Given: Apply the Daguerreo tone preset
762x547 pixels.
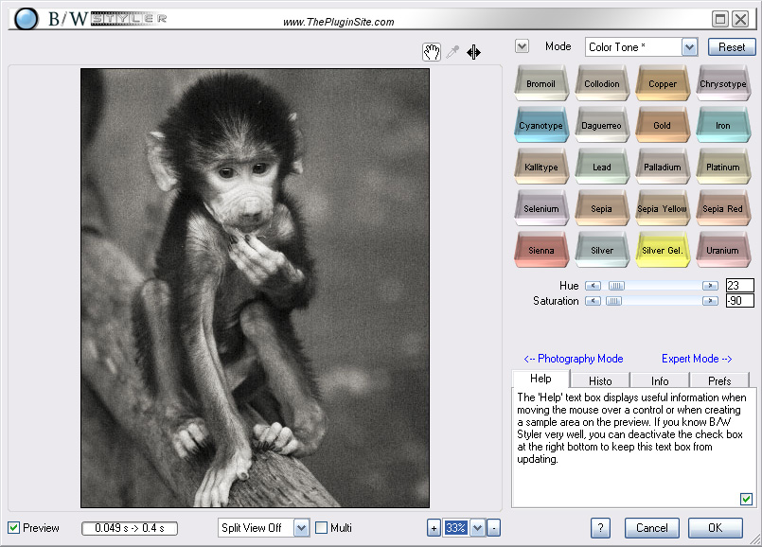Looking at the screenshot, I should pyautogui.click(x=602, y=125).
